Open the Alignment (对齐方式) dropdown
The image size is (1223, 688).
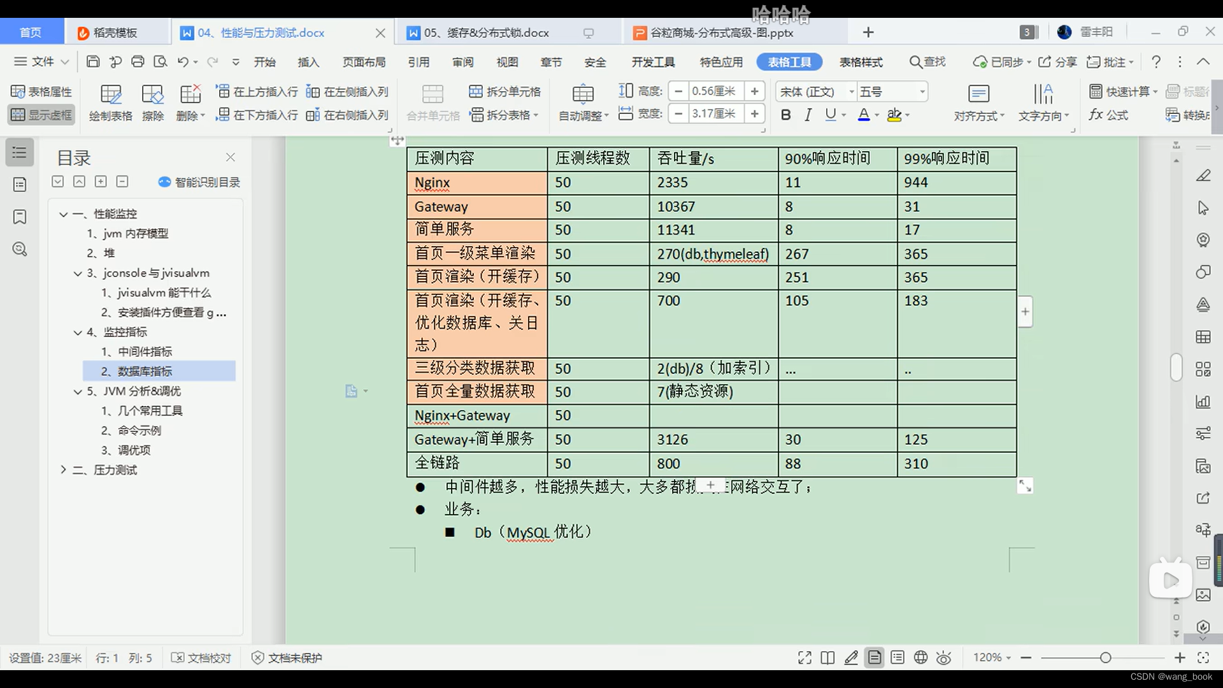[979, 103]
